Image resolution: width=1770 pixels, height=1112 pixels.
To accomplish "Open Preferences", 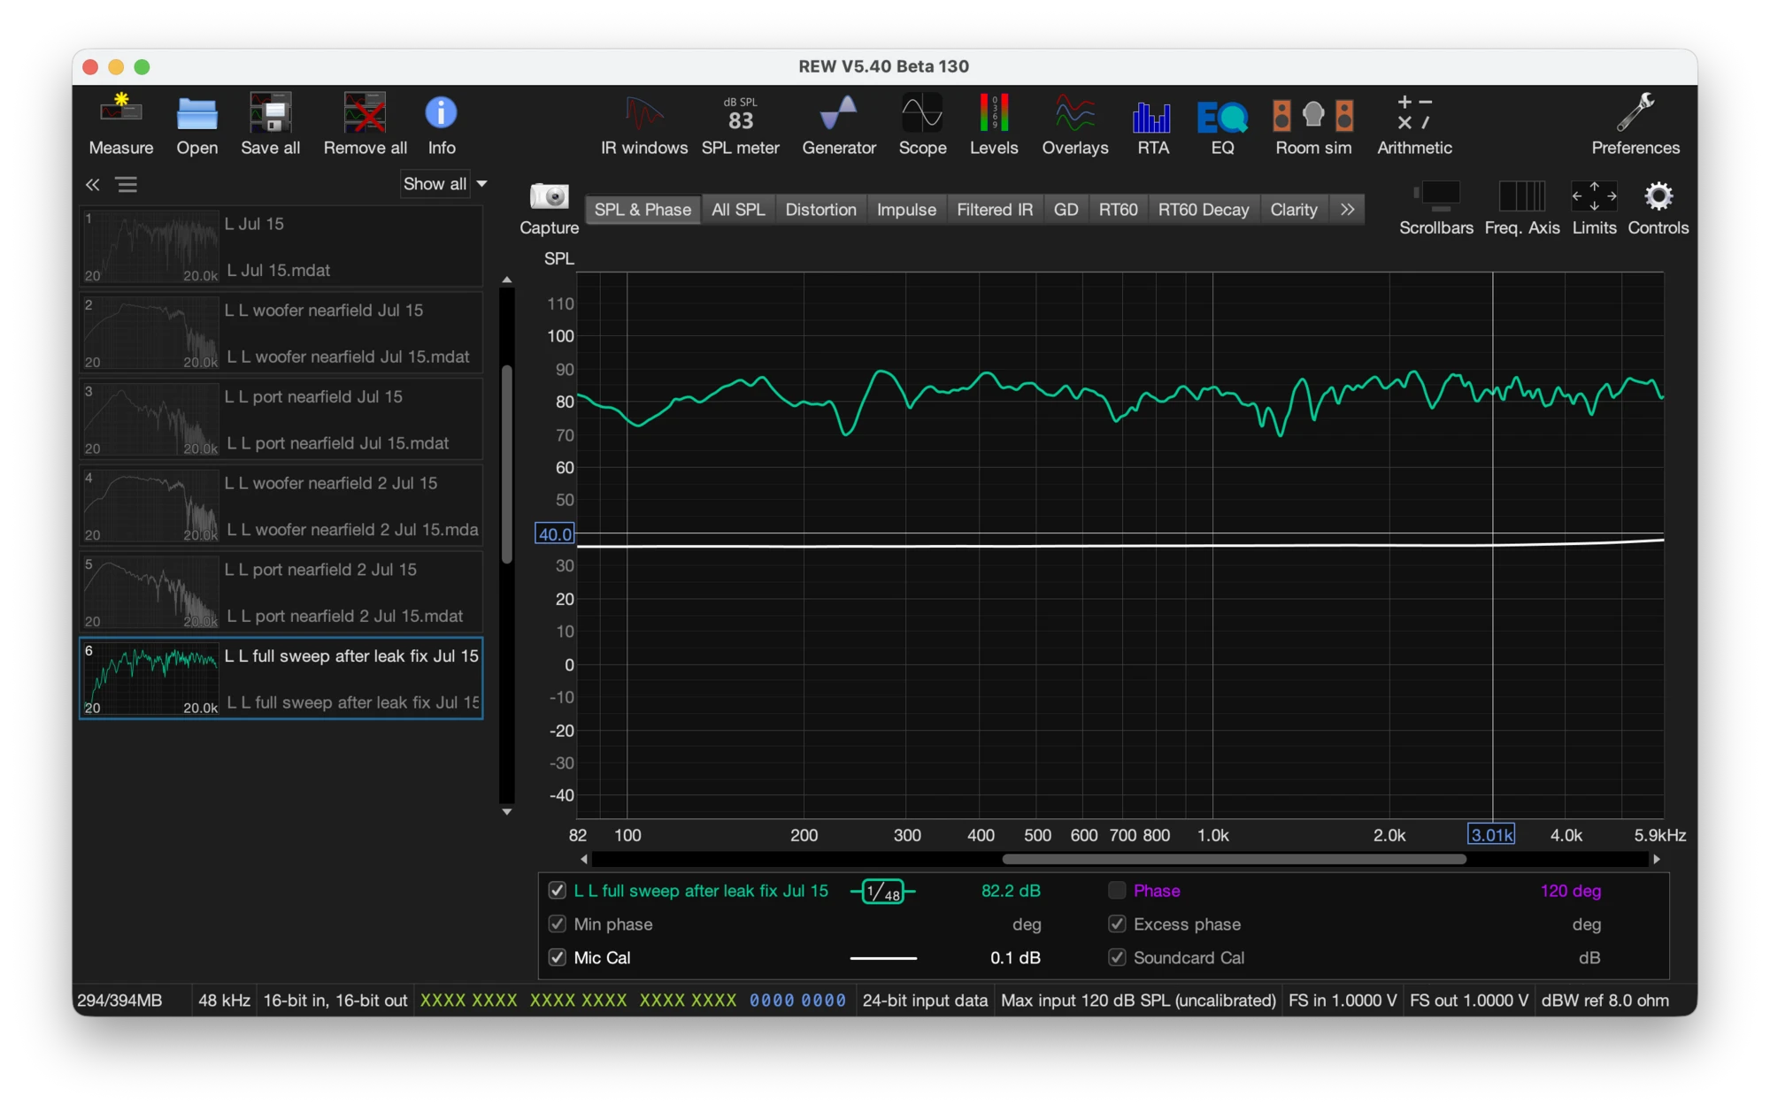I will [x=1635, y=125].
